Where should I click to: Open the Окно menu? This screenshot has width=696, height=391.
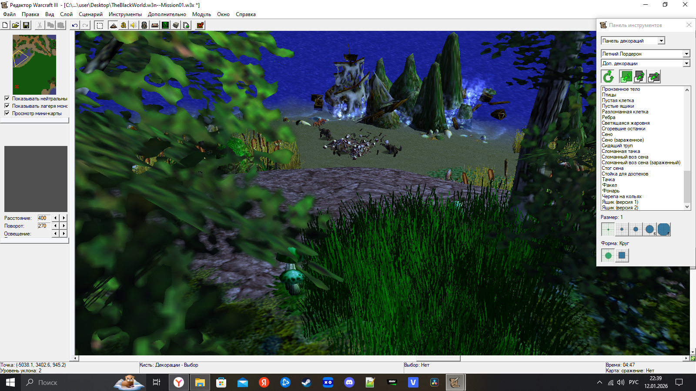coord(224,14)
